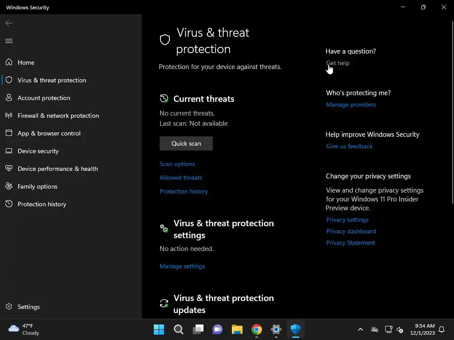Image resolution: width=454 pixels, height=340 pixels.
Task: Click the Account protection person icon
Action: [9, 98]
